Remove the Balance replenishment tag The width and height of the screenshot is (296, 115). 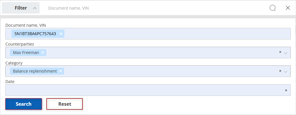[60, 71]
